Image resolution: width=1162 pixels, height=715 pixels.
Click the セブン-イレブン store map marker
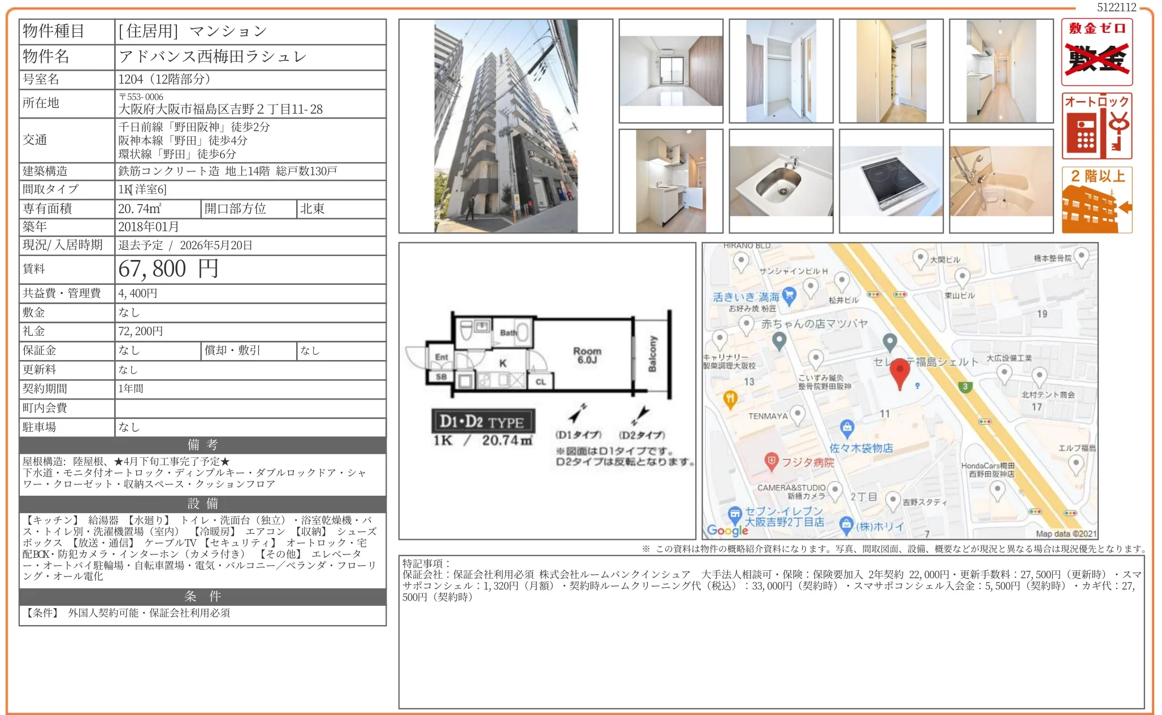[x=734, y=513]
